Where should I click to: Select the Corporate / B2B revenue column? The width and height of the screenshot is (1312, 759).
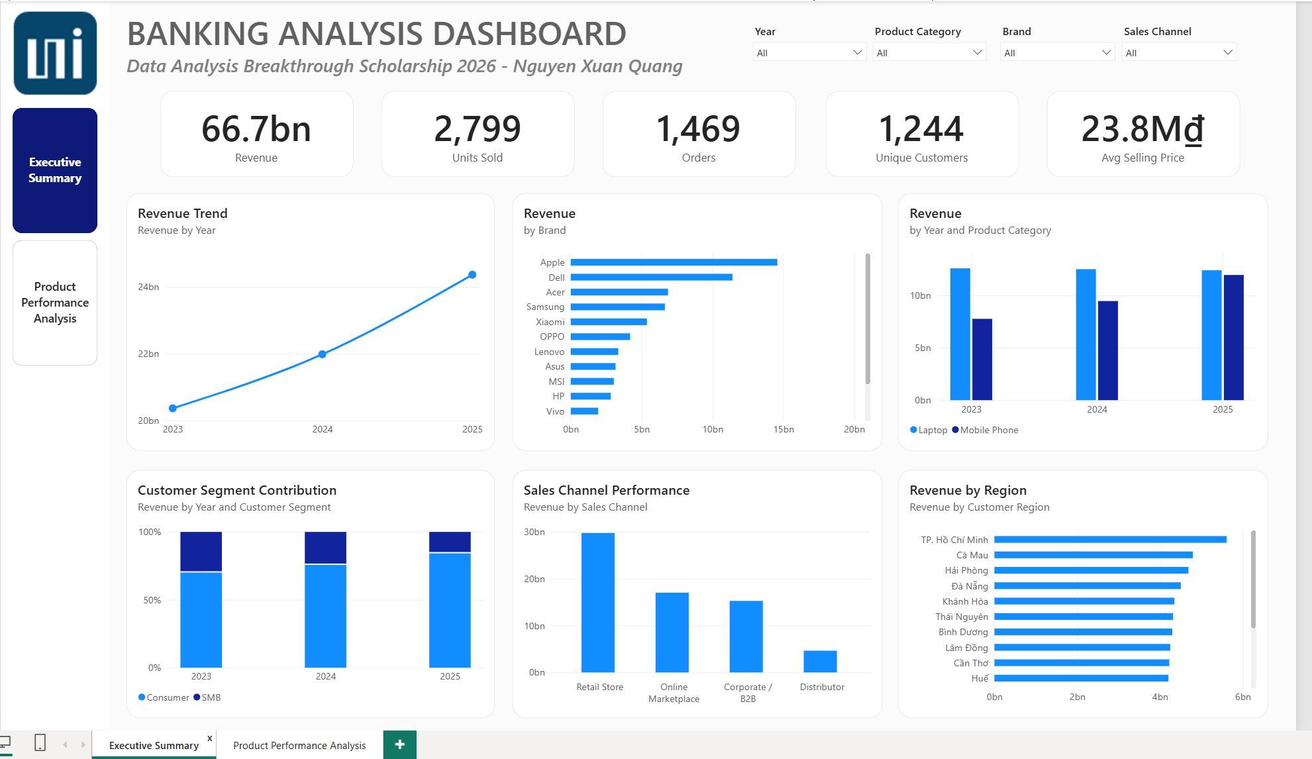click(x=746, y=636)
